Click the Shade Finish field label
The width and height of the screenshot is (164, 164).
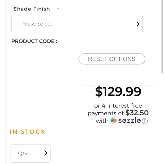(x=32, y=9)
